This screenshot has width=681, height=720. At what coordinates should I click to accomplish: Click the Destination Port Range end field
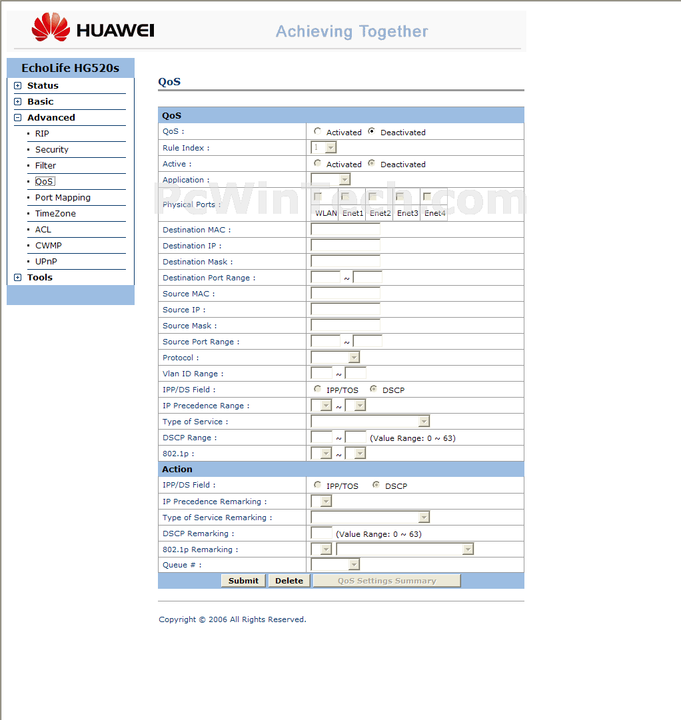368,277
